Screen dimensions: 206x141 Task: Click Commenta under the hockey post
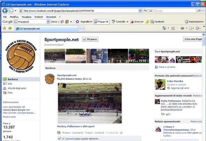(78, 133)
